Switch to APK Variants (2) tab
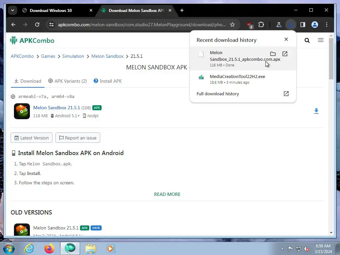 (67, 81)
